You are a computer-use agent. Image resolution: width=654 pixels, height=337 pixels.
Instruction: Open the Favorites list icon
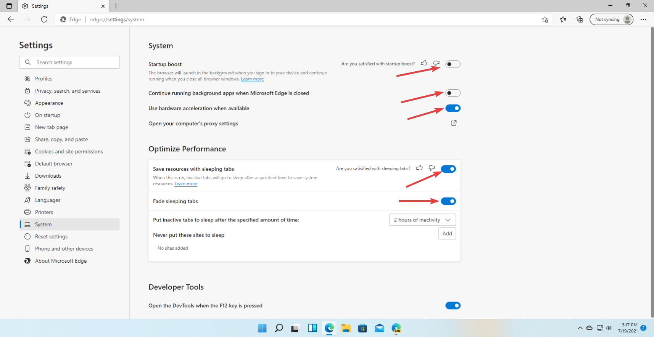coord(563,19)
